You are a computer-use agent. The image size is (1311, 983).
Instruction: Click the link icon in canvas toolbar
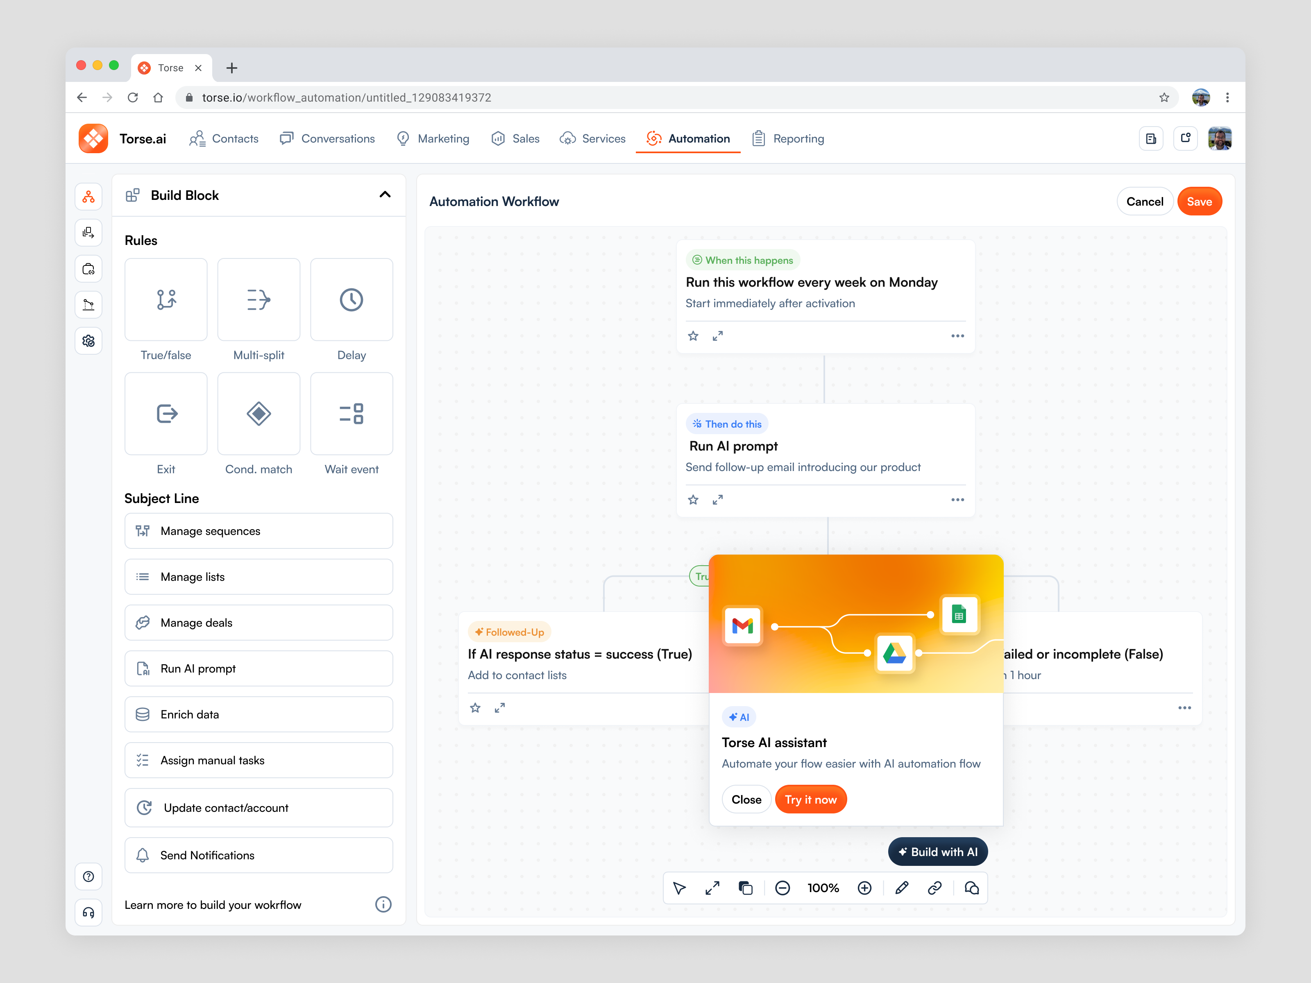click(935, 888)
